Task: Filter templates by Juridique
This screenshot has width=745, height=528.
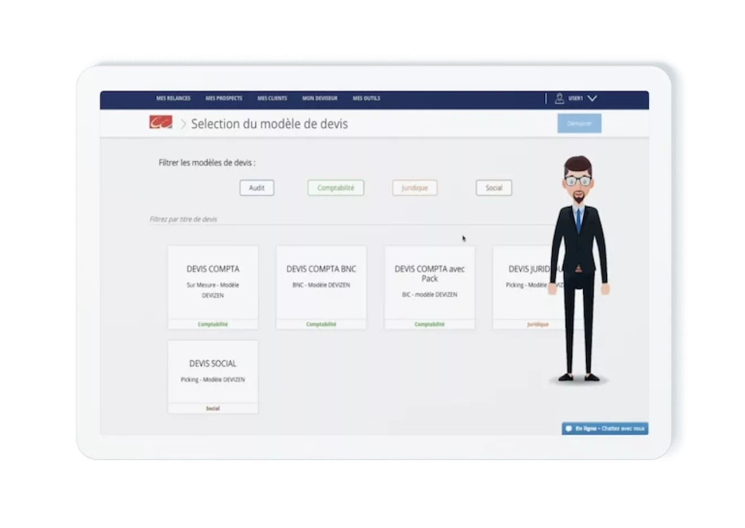Action: point(415,188)
